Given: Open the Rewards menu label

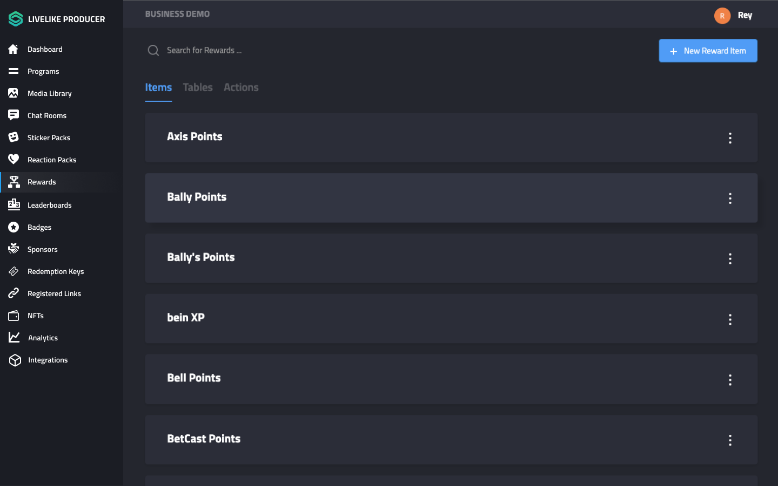Looking at the screenshot, I should click(42, 182).
